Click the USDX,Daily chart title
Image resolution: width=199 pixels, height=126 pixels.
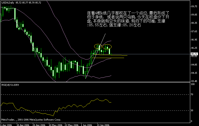8,3
